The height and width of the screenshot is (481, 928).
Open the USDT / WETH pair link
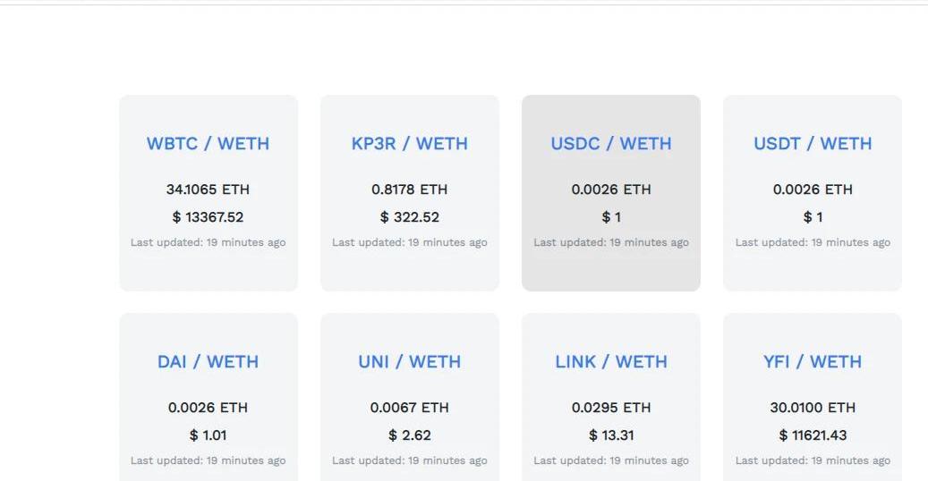point(813,143)
